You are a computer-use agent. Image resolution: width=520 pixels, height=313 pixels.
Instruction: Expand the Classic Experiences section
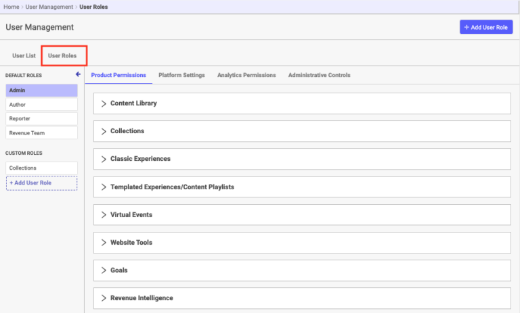(302, 159)
